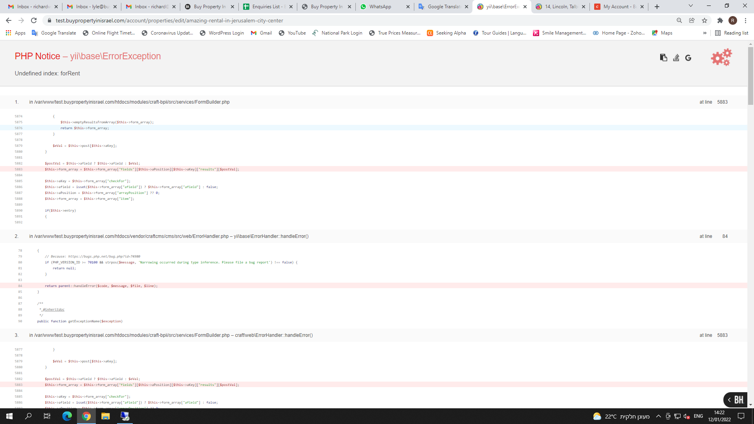Screen dimensions: 754x424
Task: Open the tab search dropdown arrow
Action: click(x=690, y=6)
